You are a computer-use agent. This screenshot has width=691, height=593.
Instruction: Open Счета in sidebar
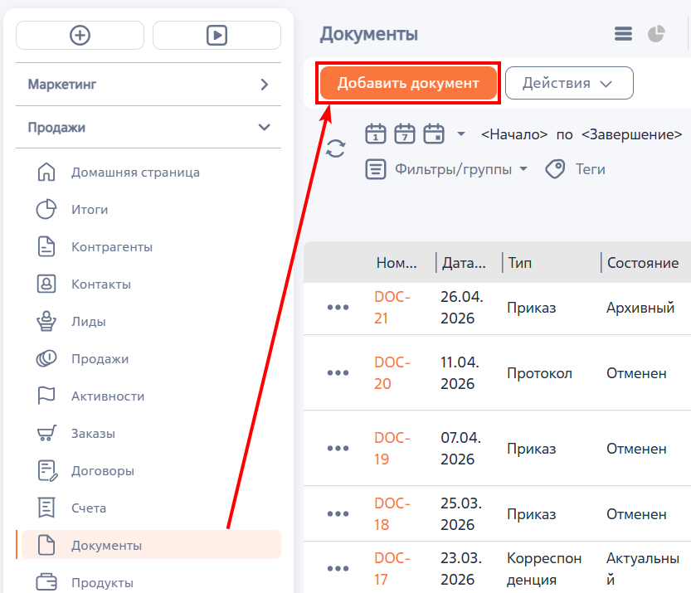click(89, 508)
